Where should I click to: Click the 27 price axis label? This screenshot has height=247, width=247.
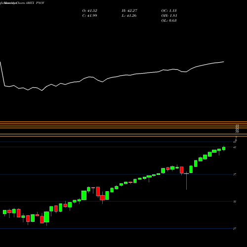click(x=235, y=229)
